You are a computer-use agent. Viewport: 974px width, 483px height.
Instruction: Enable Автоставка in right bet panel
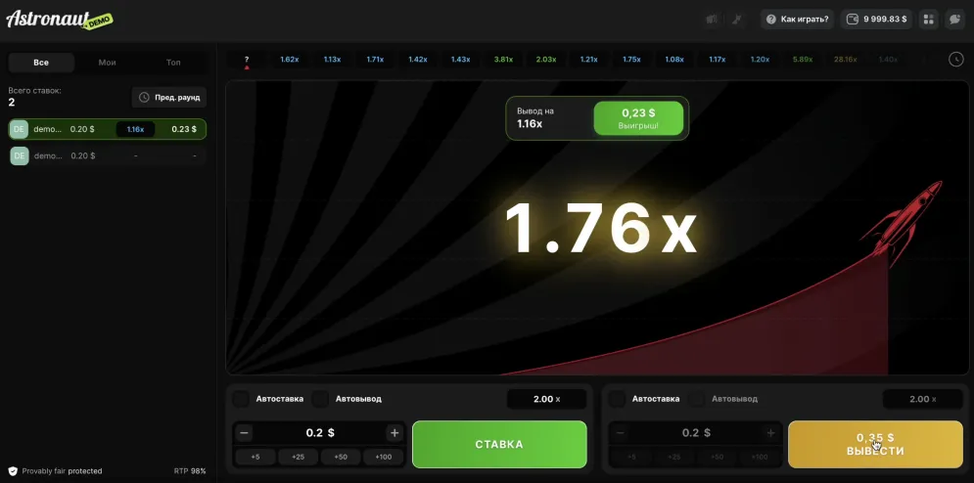coord(617,399)
